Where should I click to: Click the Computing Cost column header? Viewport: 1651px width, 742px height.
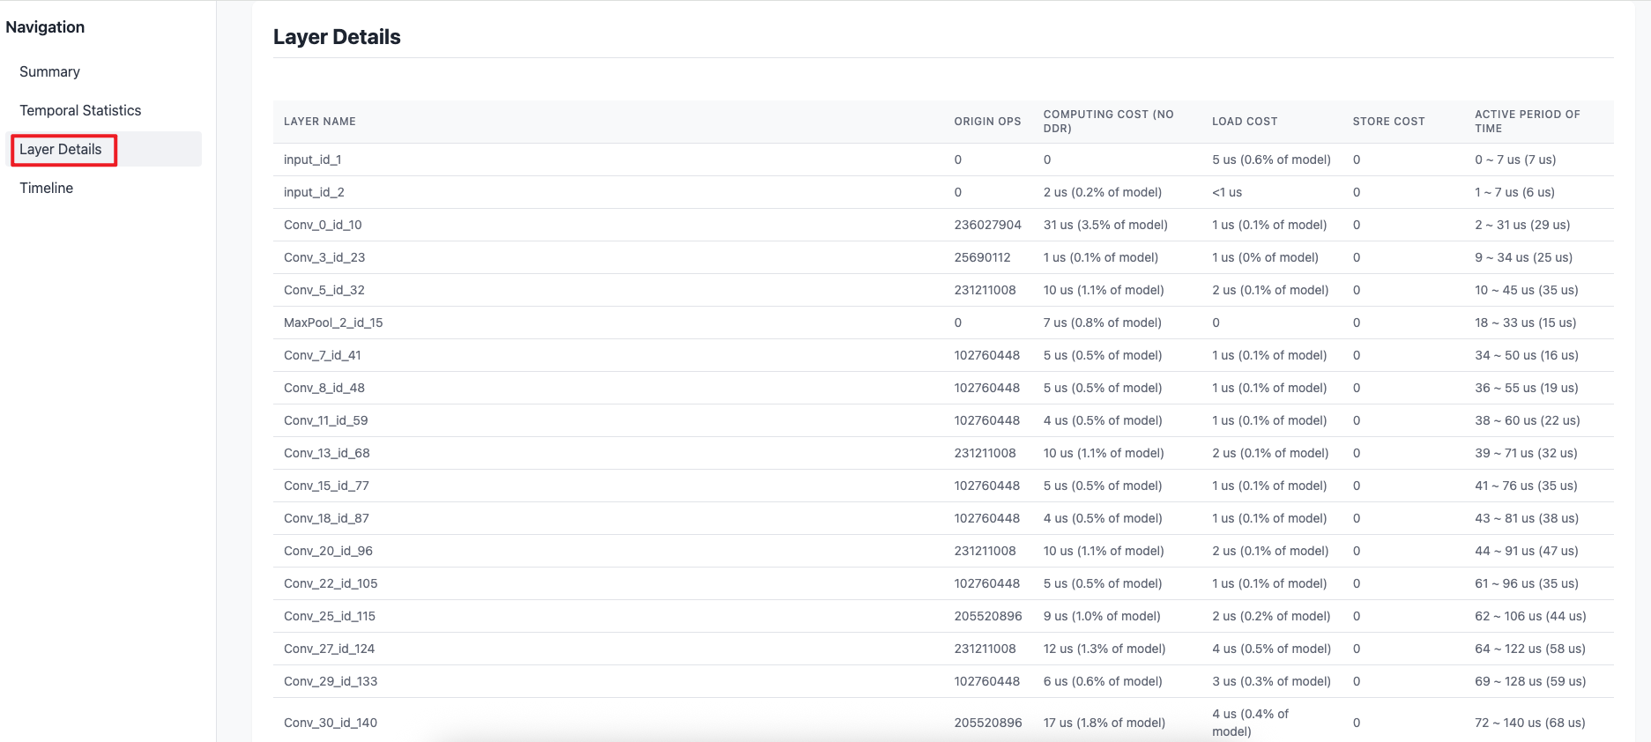click(1108, 122)
